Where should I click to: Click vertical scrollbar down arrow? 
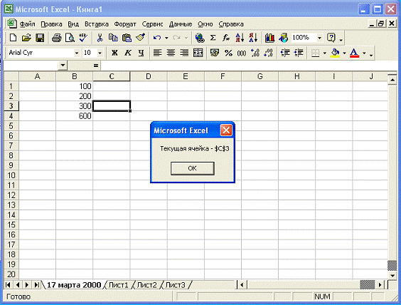tap(392, 276)
